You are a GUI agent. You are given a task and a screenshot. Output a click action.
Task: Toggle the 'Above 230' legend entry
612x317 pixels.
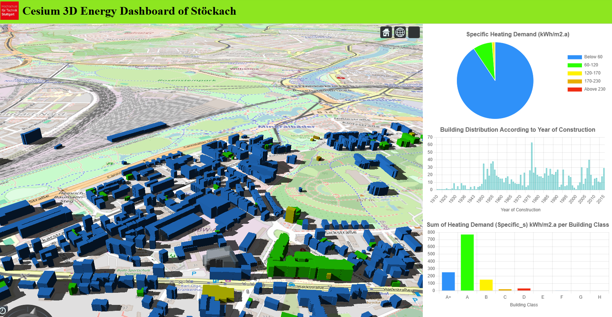pyautogui.click(x=586, y=89)
